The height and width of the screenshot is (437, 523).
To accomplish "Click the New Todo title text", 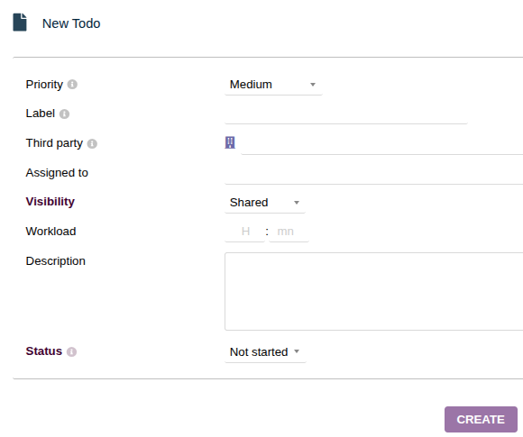I will pos(71,23).
